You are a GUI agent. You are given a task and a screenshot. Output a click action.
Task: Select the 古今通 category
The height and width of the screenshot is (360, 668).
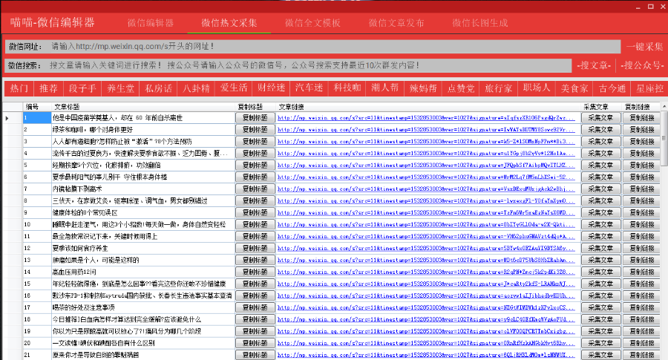coord(612,88)
